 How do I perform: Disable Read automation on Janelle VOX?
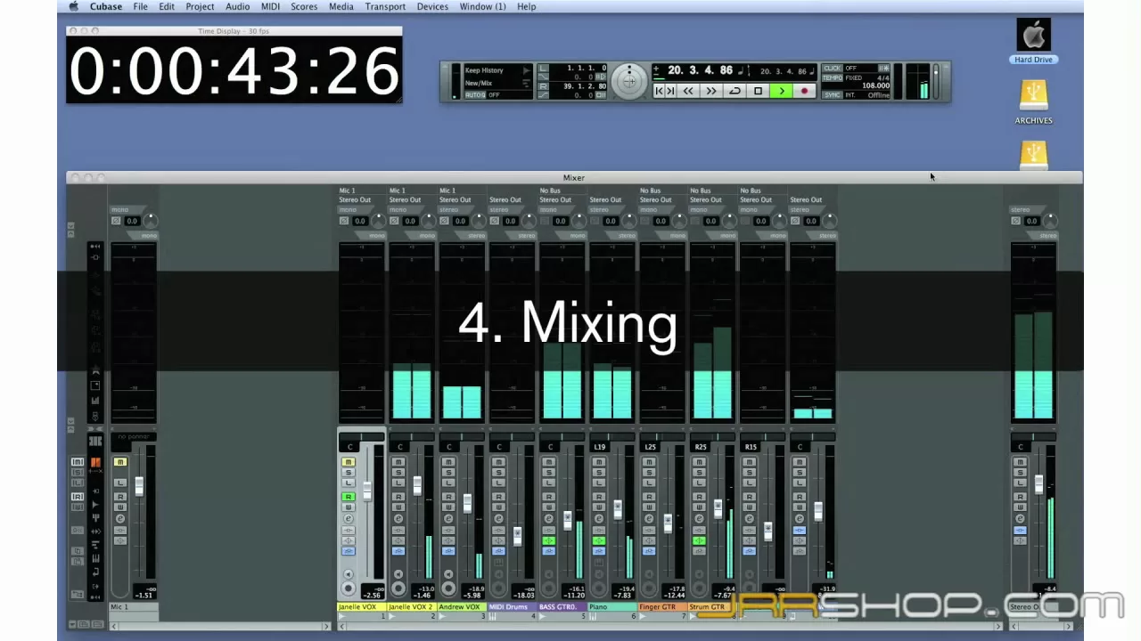[349, 497]
